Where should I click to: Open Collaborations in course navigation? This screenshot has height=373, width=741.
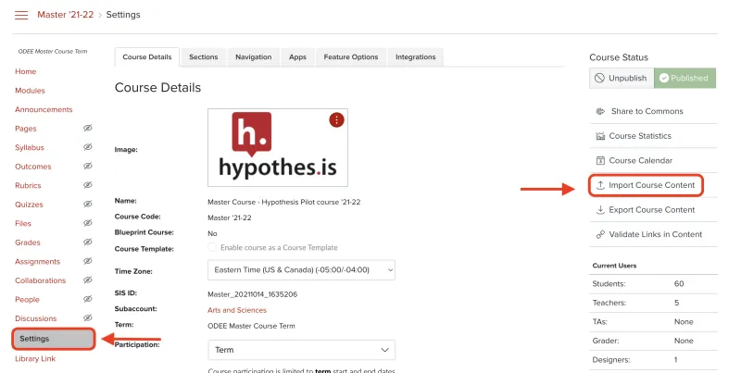pyautogui.click(x=40, y=280)
